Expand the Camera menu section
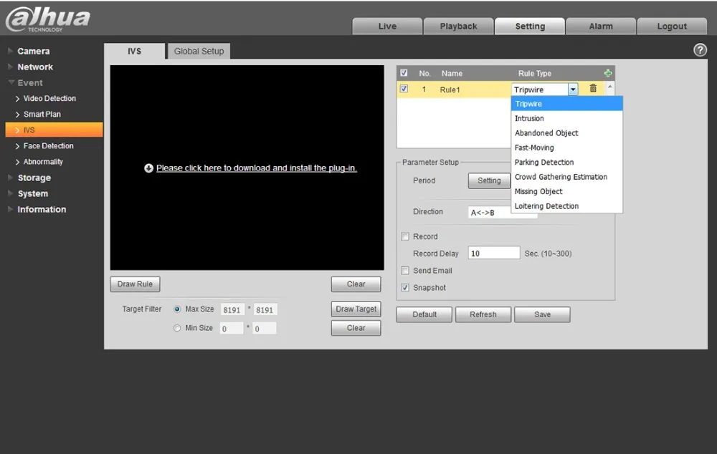717x454 pixels. click(34, 51)
